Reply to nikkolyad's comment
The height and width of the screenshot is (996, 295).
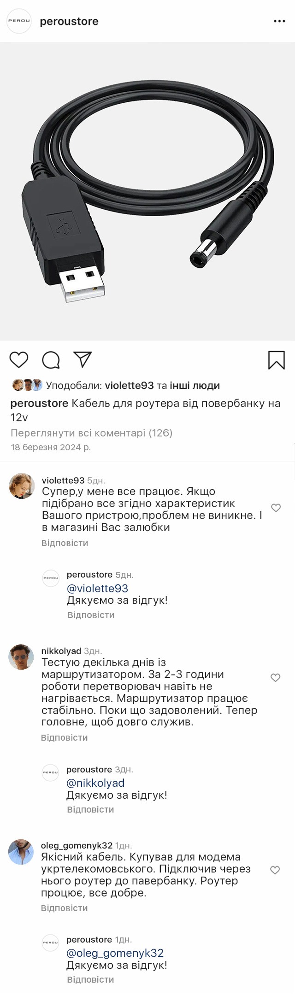[x=64, y=737]
